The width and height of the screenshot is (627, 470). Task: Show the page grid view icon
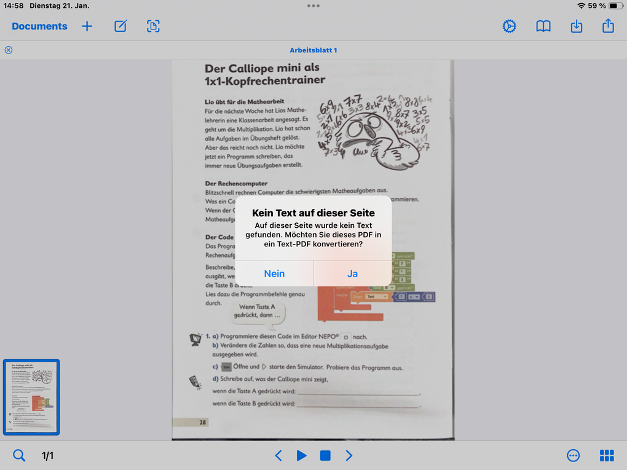[607, 455]
